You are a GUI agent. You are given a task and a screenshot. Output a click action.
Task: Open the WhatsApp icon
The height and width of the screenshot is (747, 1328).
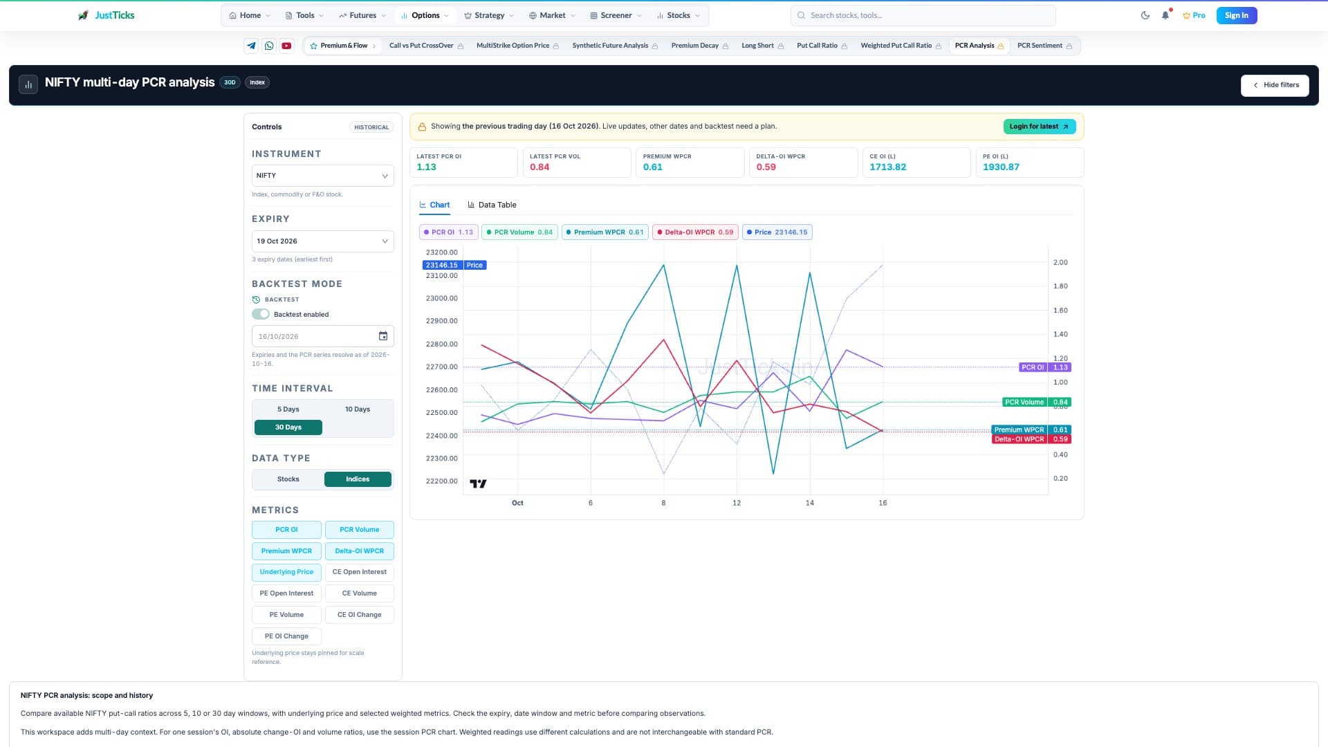269,46
